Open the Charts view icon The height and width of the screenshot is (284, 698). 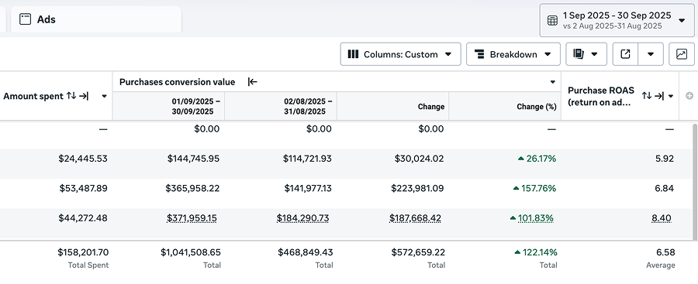(682, 54)
